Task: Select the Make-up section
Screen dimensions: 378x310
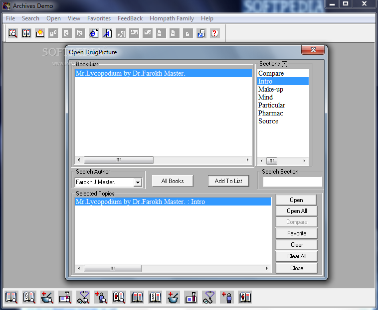Action: click(x=283, y=89)
